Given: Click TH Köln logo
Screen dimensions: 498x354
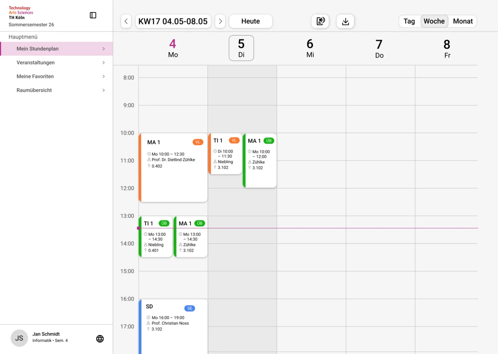Looking at the screenshot, I should [x=21, y=13].
